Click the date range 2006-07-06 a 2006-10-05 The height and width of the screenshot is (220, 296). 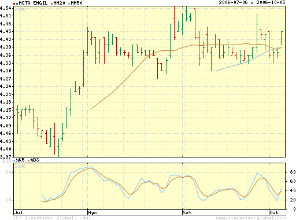click(x=252, y=2)
